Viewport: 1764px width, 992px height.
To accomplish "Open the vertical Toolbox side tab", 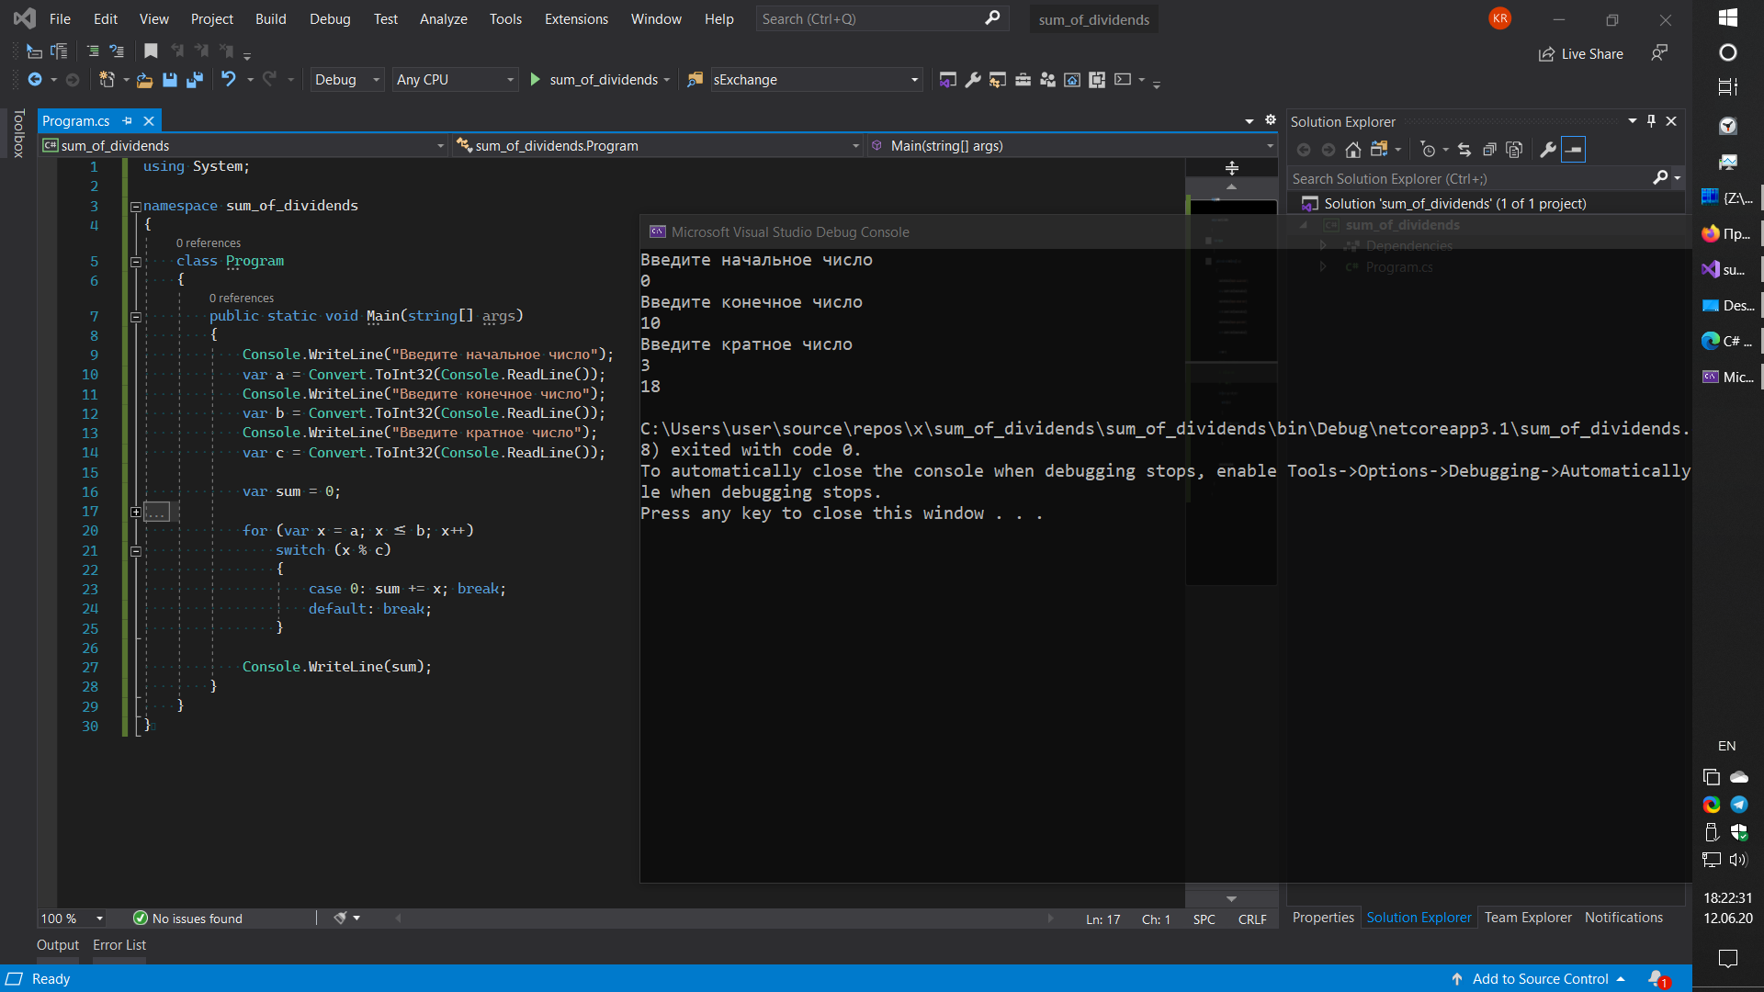I will pyautogui.click(x=18, y=134).
